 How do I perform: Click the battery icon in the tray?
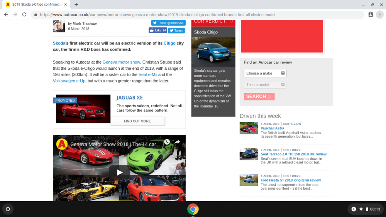click(367, 209)
